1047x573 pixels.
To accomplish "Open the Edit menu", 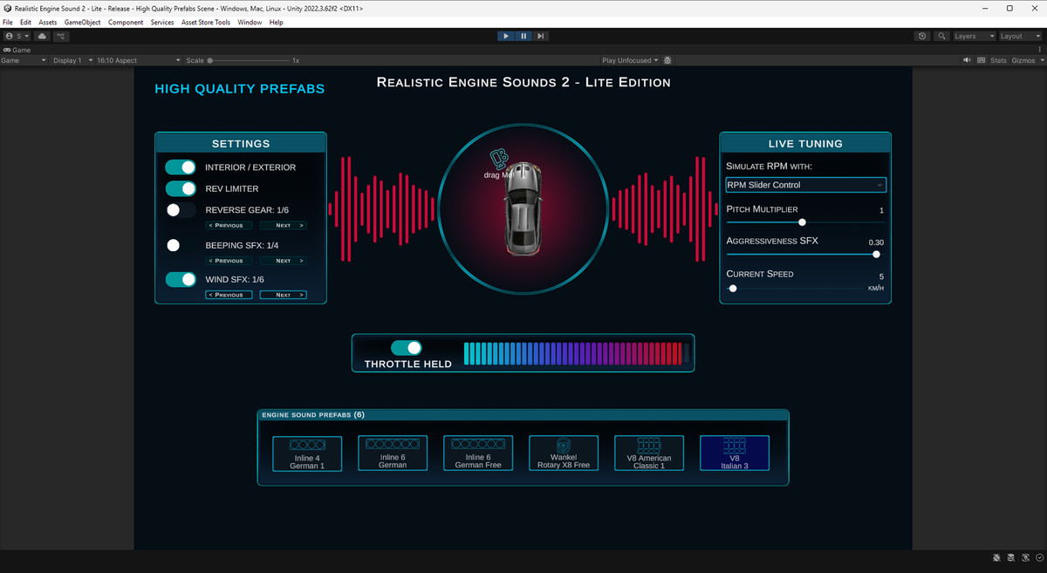I will [x=26, y=22].
